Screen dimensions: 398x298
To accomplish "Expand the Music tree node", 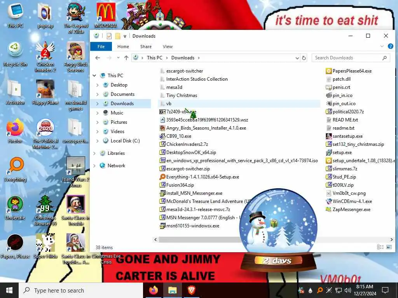I will 98,113.
